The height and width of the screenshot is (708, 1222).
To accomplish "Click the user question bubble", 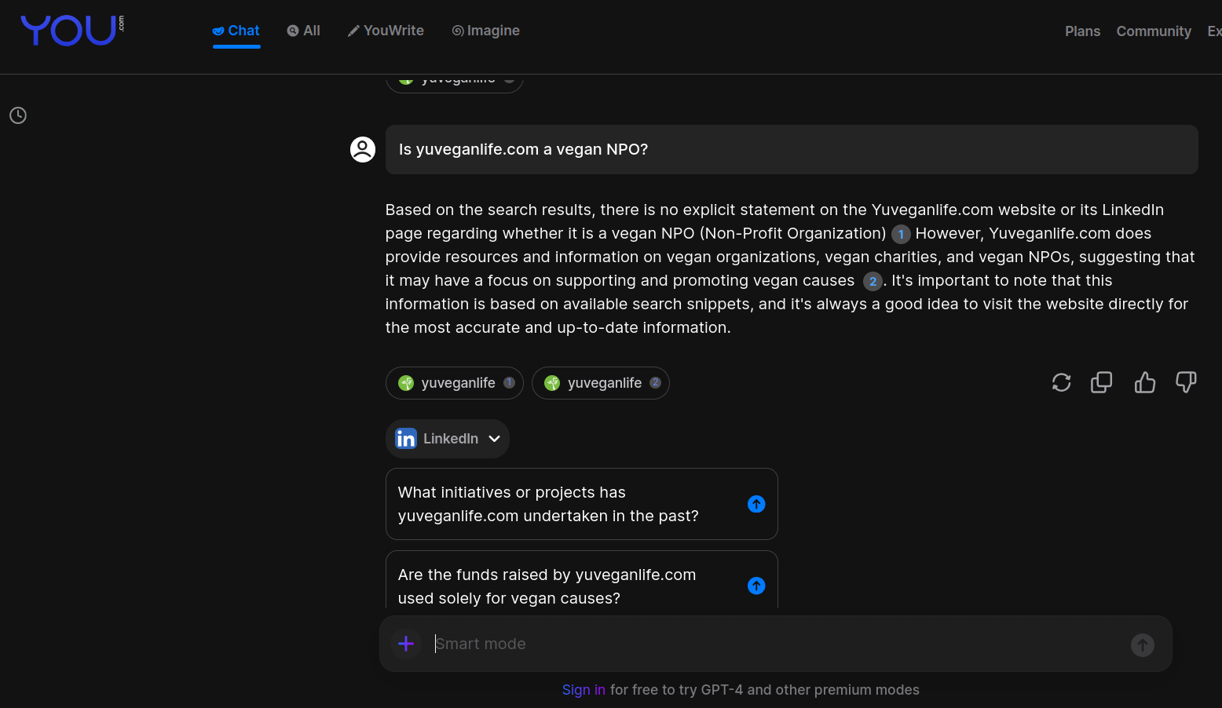I will 792,149.
